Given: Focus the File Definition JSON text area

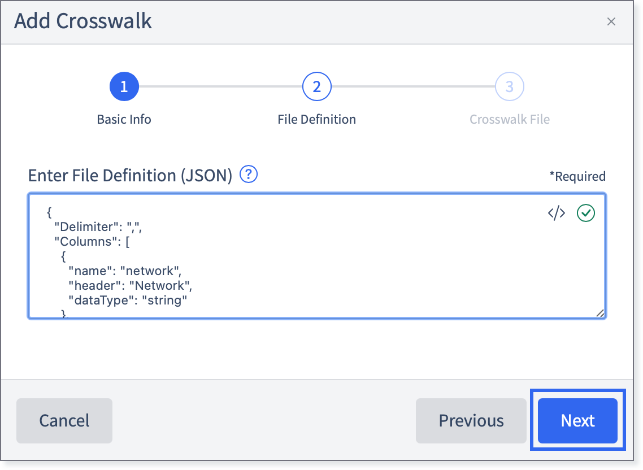Looking at the screenshot, I should (x=317, y=256).
